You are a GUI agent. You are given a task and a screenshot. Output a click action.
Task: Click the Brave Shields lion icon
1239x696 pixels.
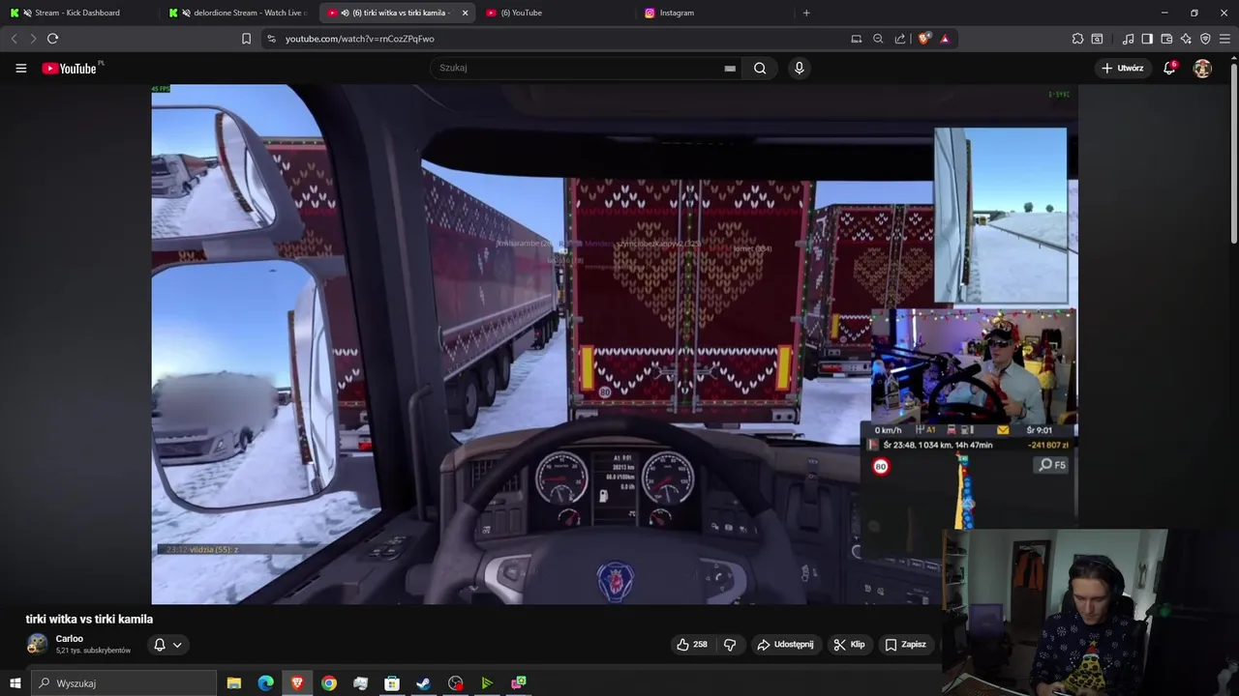coord(924,39)
